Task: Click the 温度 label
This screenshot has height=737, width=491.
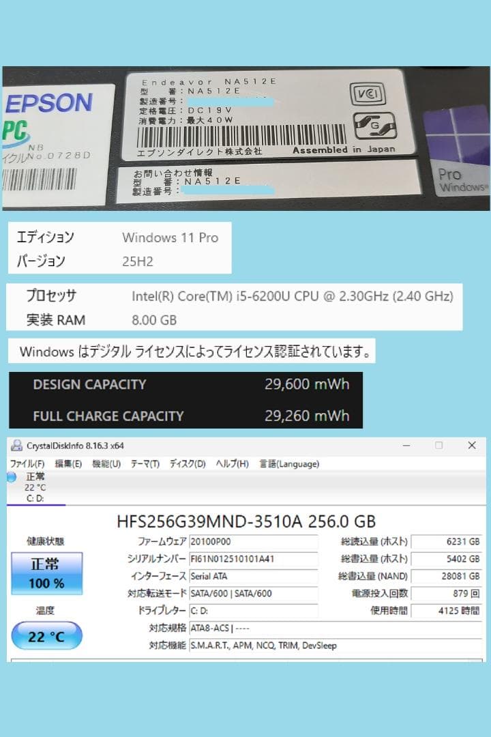Action: coord(45,611)
